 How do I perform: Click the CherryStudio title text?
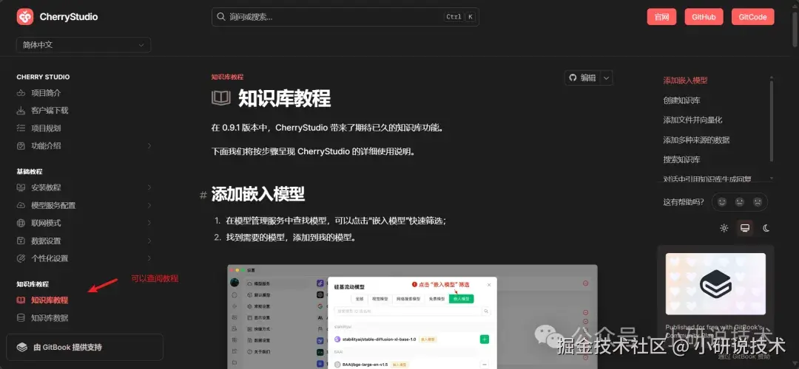(x=69, y=17)
